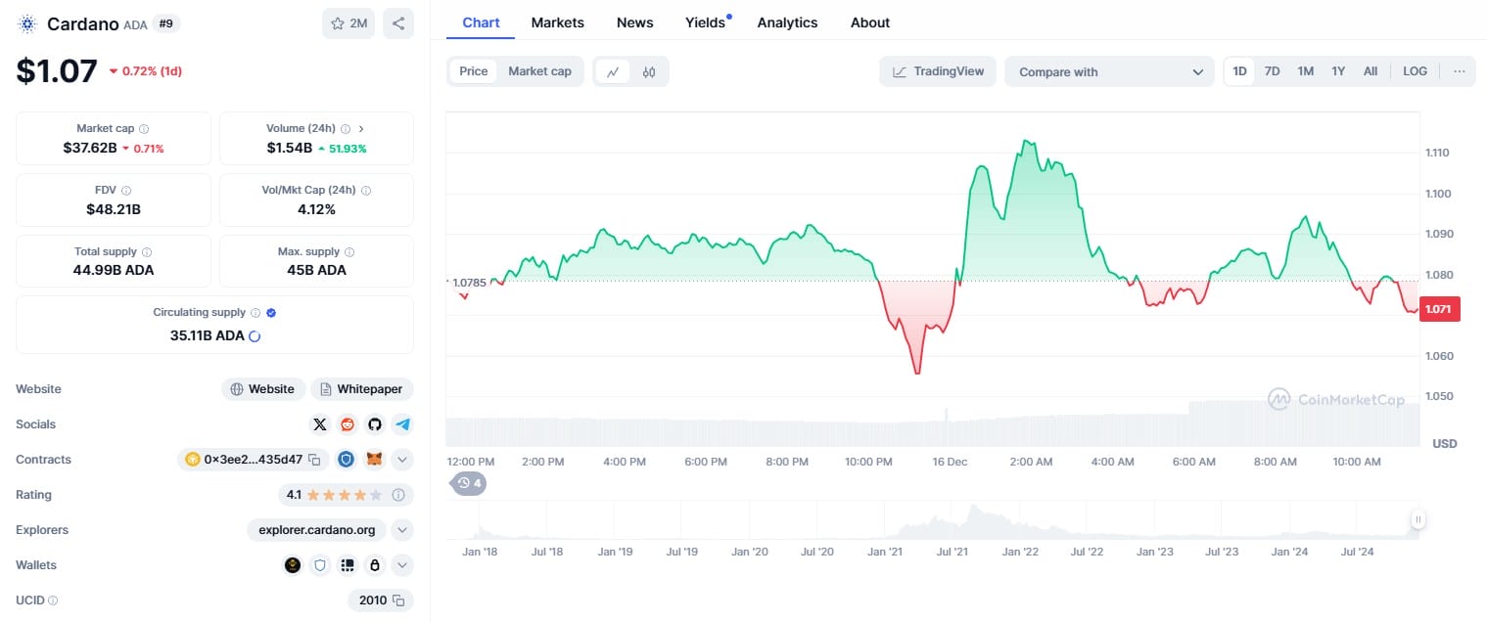Click the range slider handle under chart
Screen dimensions: 1487x622
[1417, 520]
